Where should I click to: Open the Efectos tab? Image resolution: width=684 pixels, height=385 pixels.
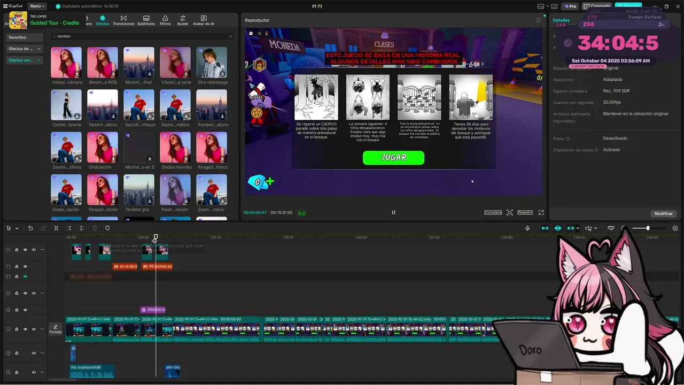click(x=103, y=20)
